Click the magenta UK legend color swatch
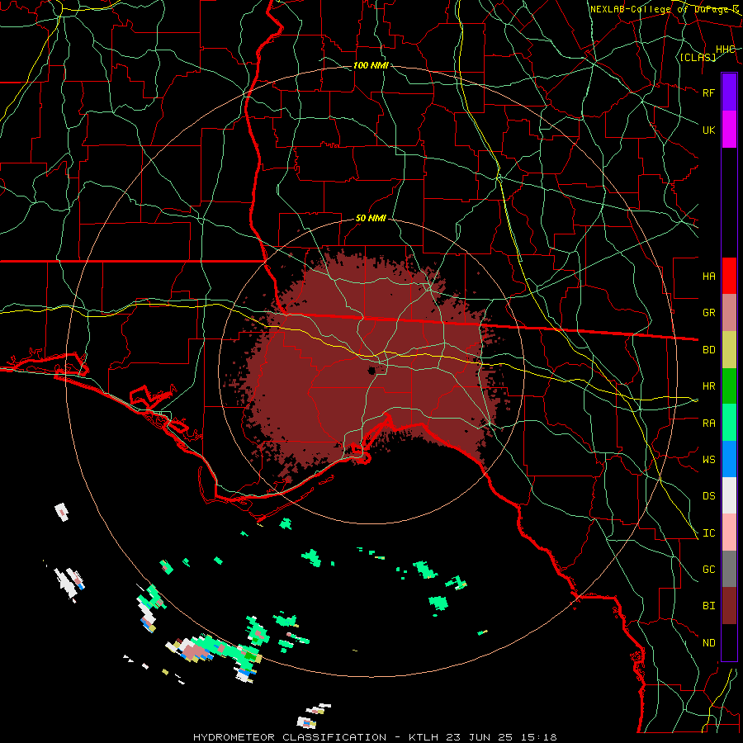Screen dimensions: 743x743 tap(729, 130)
